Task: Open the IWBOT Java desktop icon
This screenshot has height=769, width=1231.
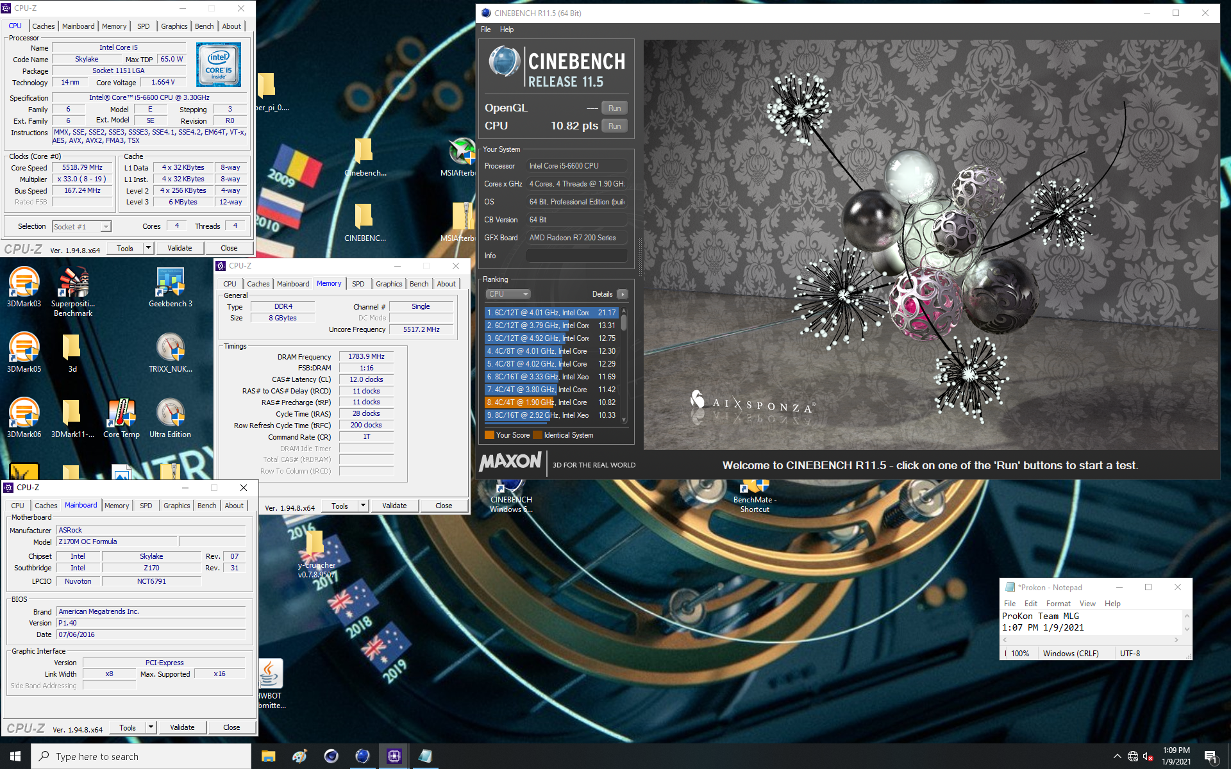Action: pos(270,683)
